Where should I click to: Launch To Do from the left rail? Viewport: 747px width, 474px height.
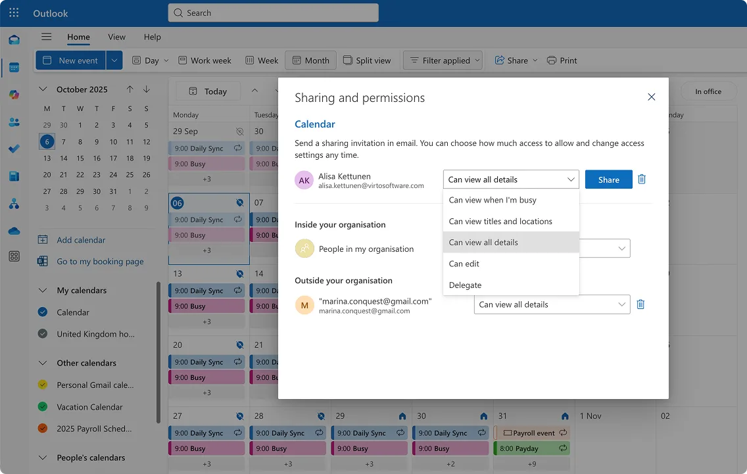(x=14, y=149)
